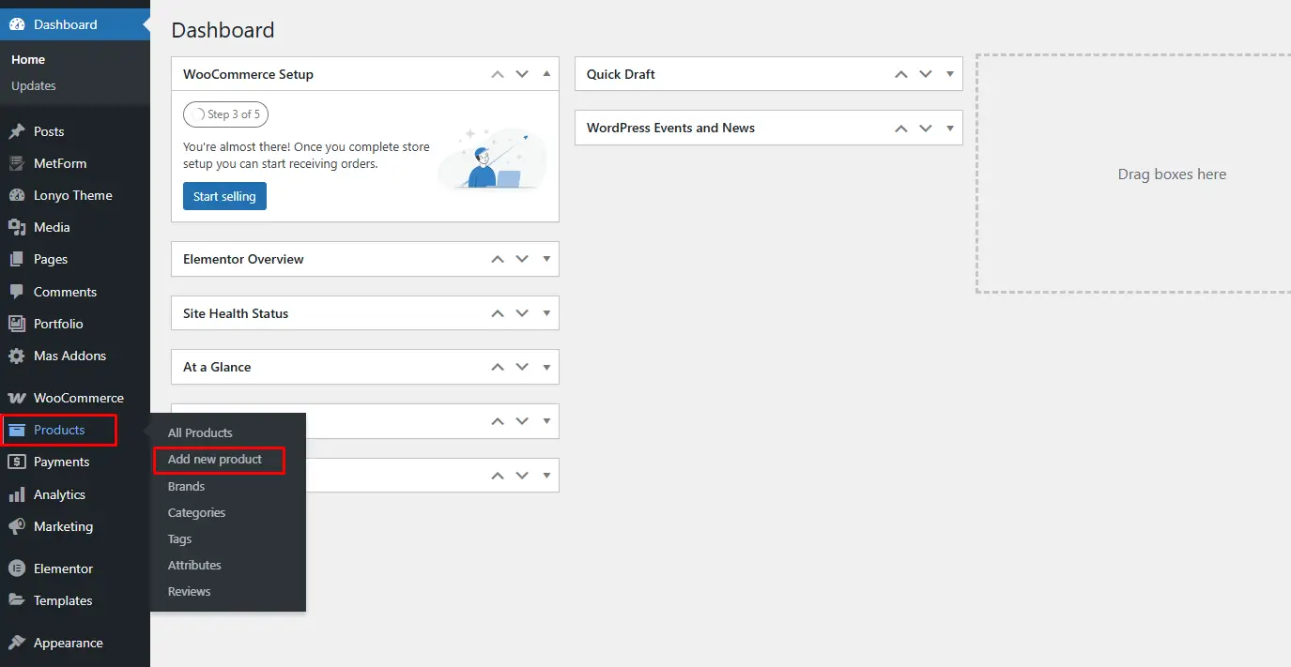
Task: Click the At a Glance title
Action: pos(217,367)
